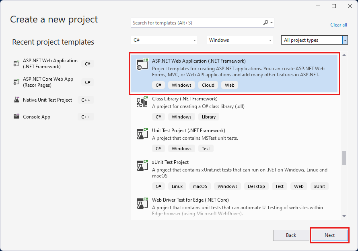Click the Clear all link
This screenshot has width=358, height=251.
point(338,25)
